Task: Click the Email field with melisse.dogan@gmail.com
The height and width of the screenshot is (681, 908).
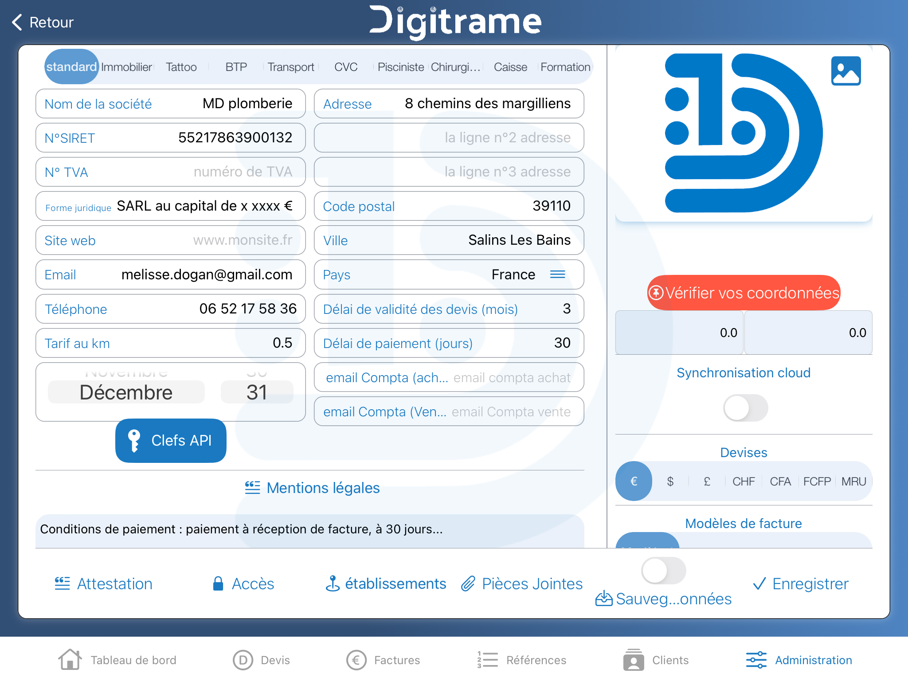Action: click(171, 274)
